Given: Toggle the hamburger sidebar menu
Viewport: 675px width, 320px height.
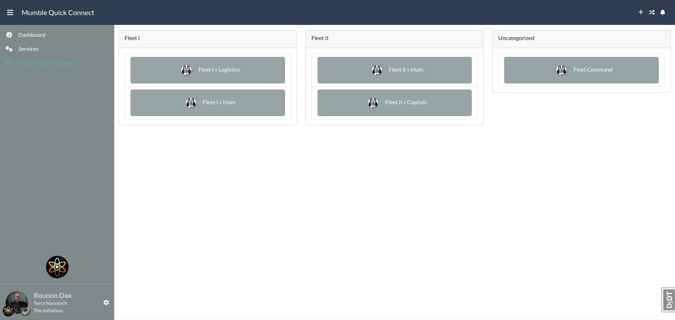Looking at the screenshot, I should (x=10, y=13).
